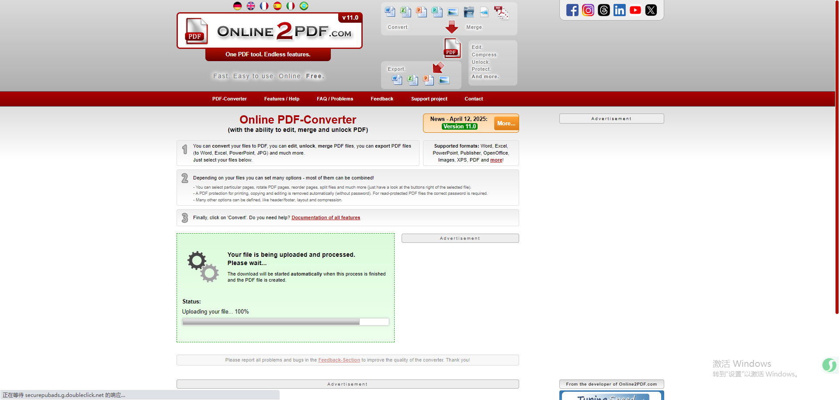The height and width of the screenshot is (400, 839).
Task: Pick the Spanish flag language
Action: point(277,6)
